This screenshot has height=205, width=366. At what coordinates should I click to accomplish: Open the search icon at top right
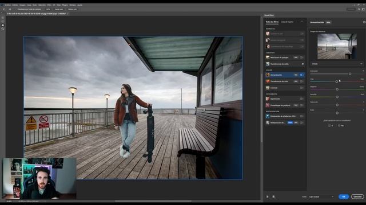[359, 9]
